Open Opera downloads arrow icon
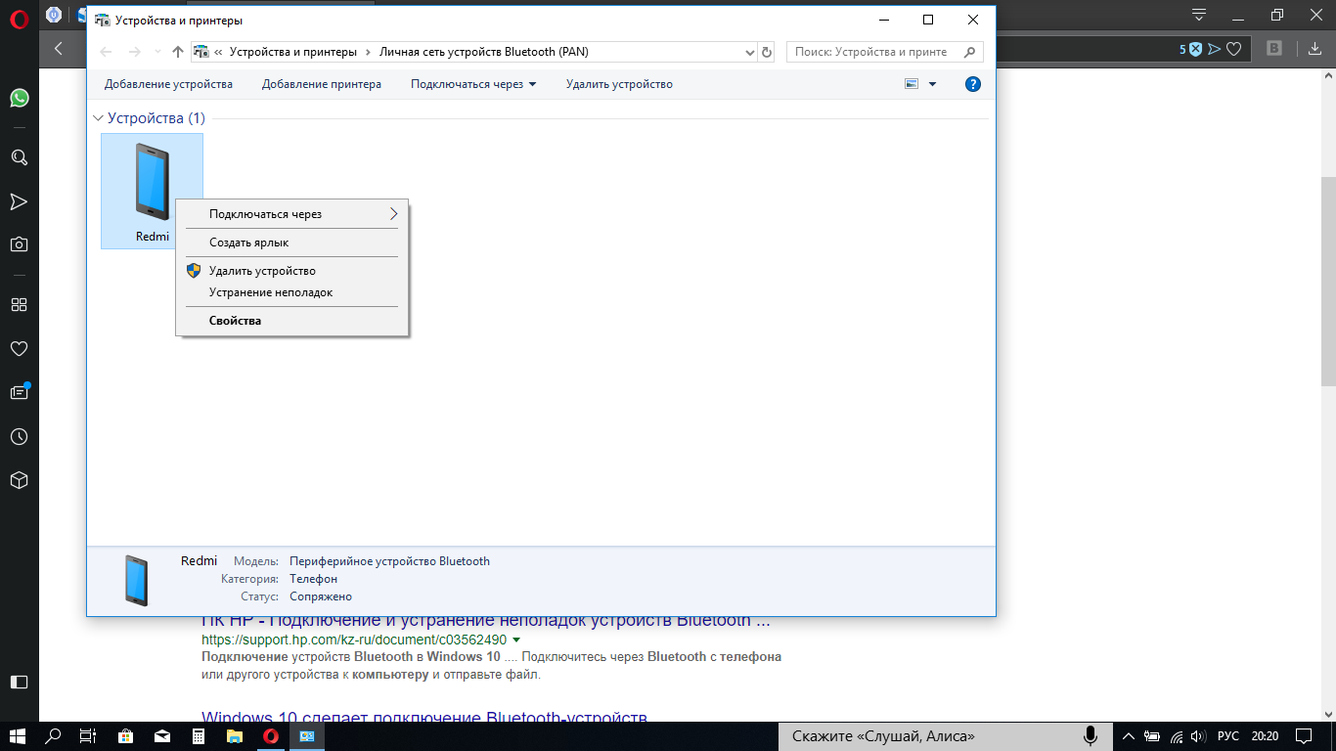 1314,49
